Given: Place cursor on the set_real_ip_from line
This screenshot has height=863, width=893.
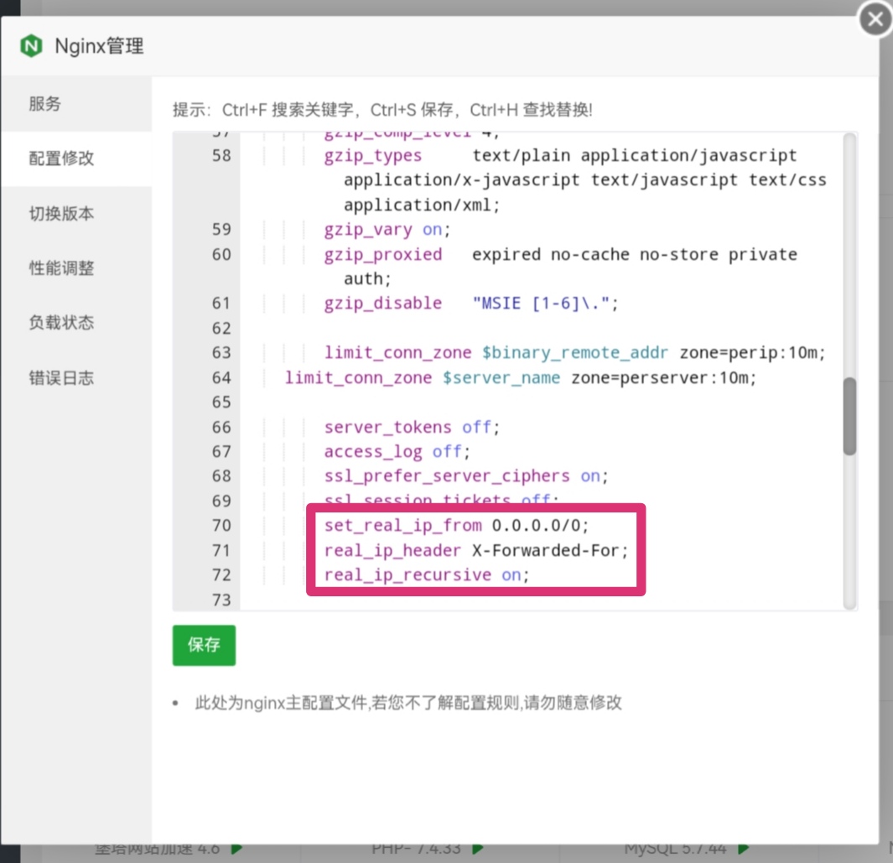Looking at the screenshot, I should (453, 526).
